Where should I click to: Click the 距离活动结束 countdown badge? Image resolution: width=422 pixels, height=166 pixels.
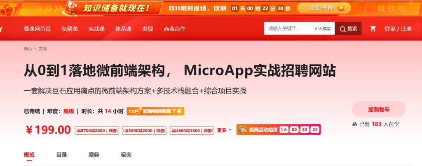tap(278, 130)
